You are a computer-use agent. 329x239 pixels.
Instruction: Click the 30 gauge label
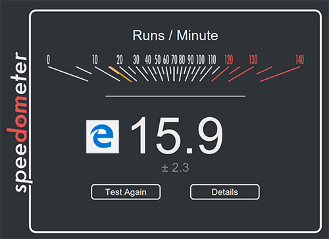tap(136, 59)
